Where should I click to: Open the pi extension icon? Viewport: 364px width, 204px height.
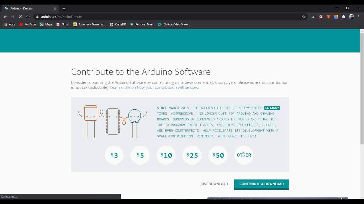tap(313, 17)
